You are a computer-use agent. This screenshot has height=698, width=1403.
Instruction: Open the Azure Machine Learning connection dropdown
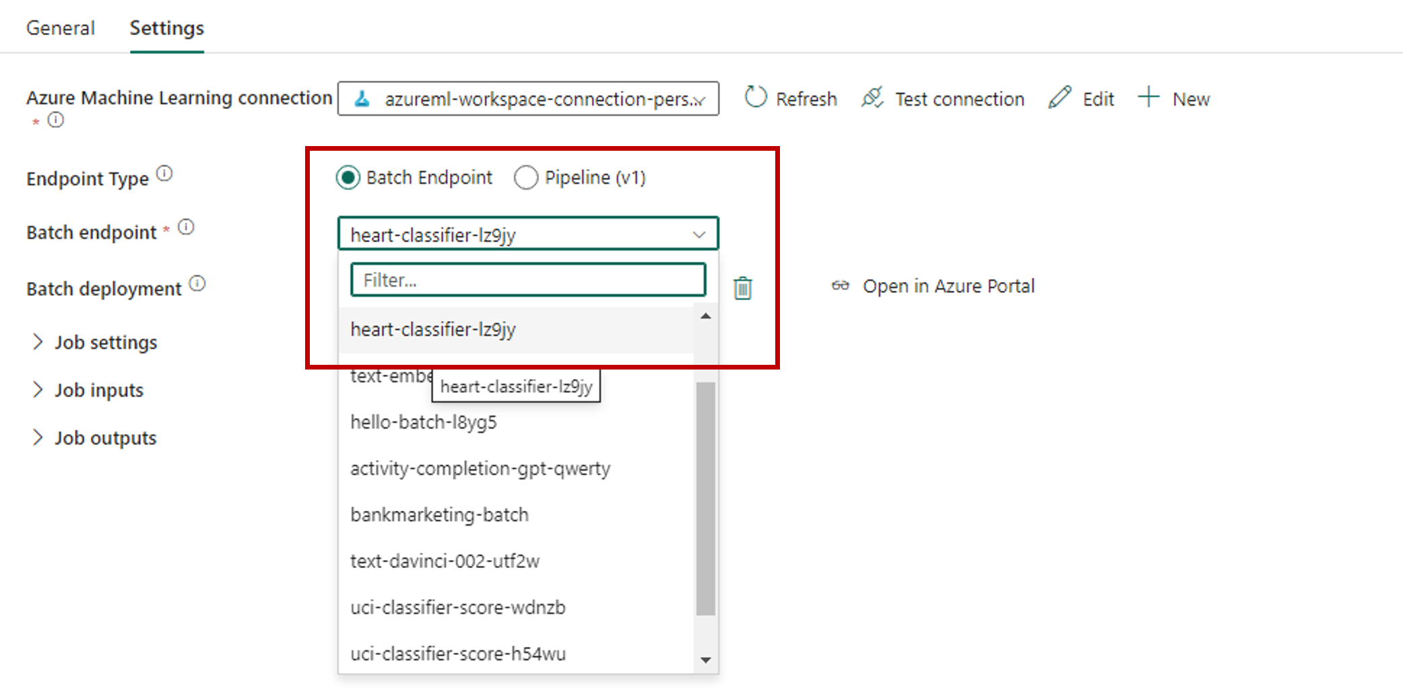528,99
